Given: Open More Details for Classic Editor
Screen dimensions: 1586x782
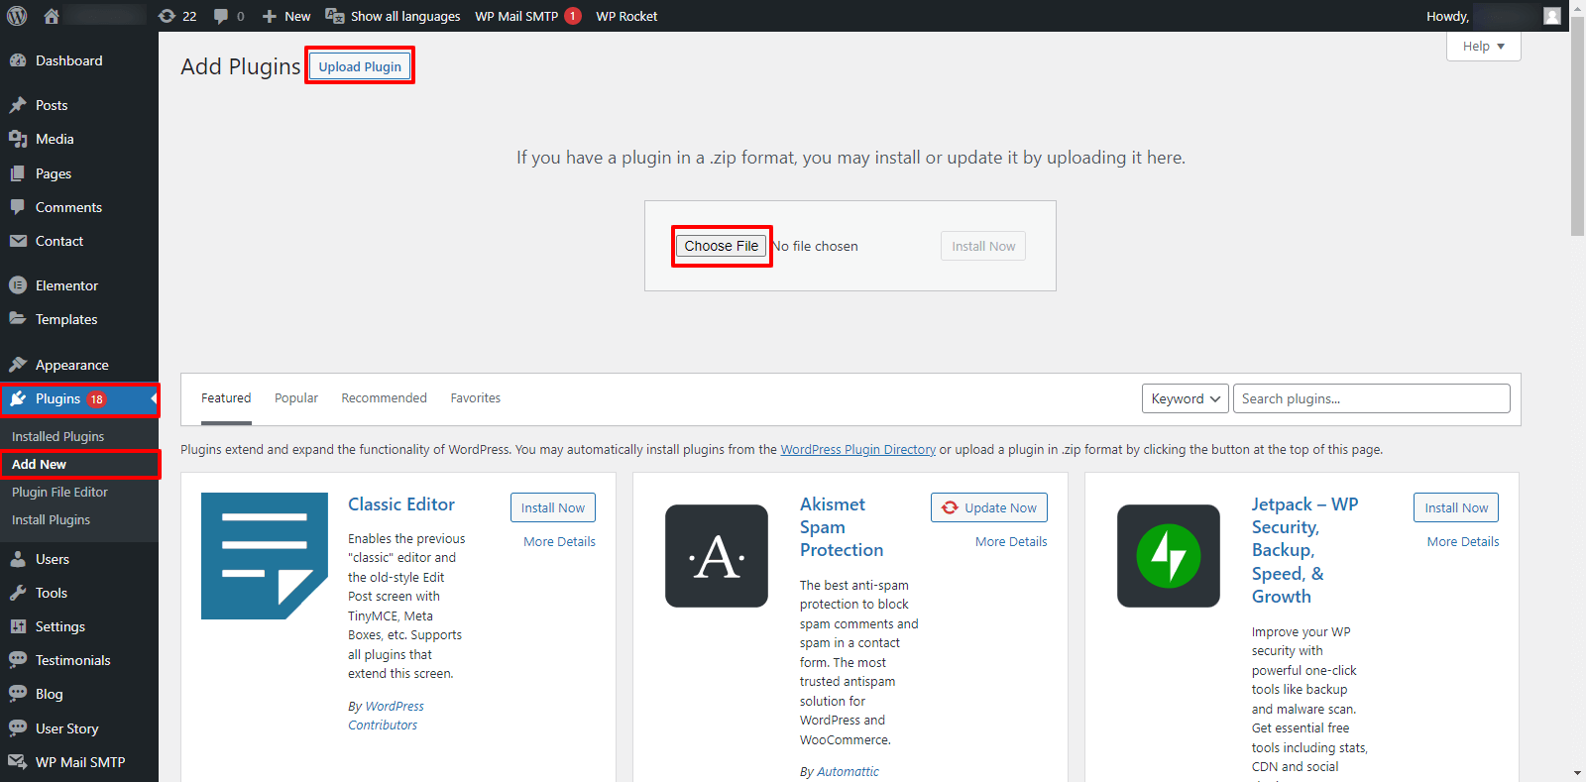Looking at the screenshot, I should coord(559,541).
